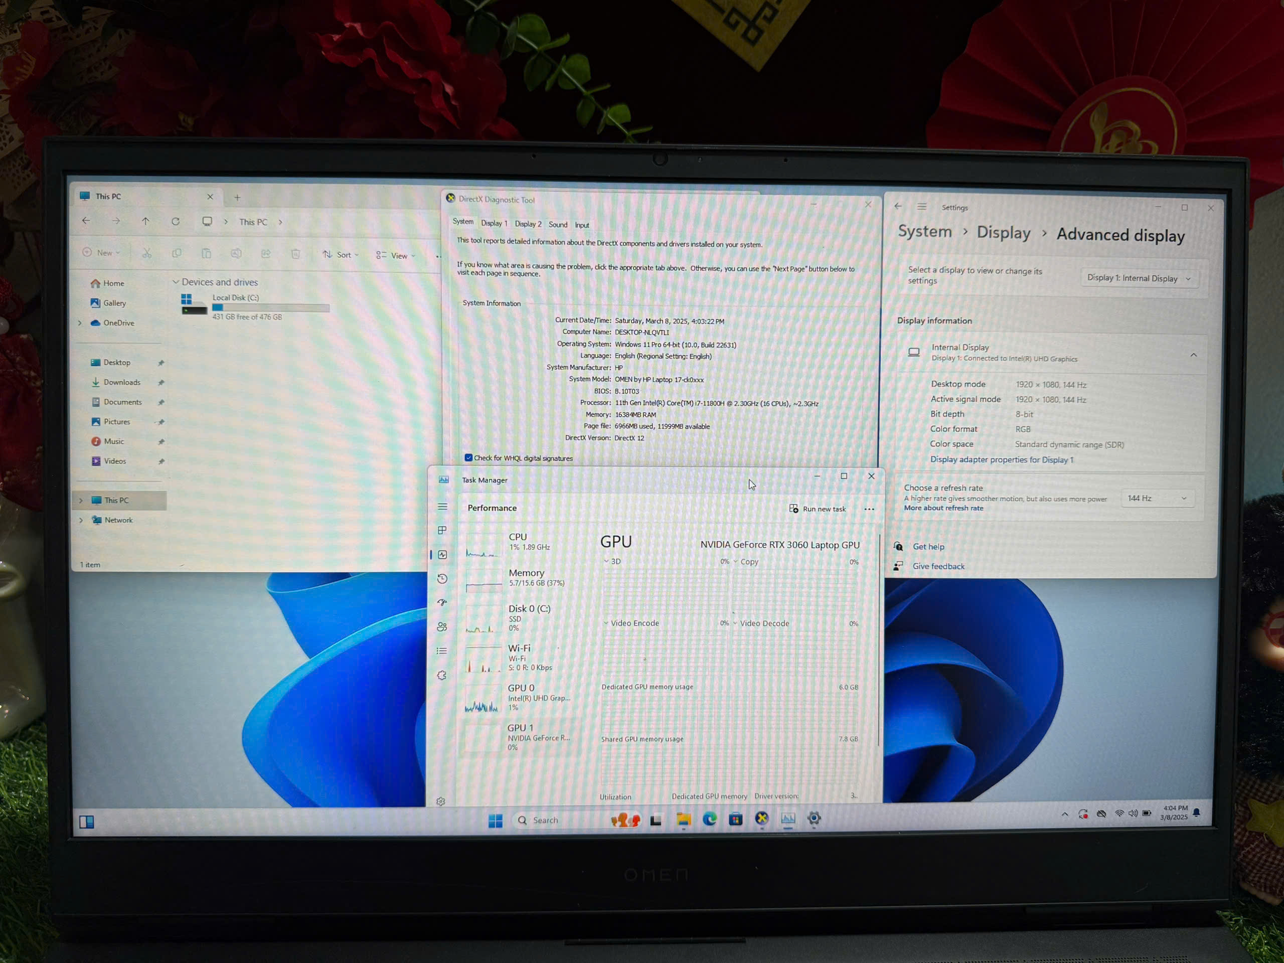The height and width of the screenshot is (963, 1284).
Task: Add a new File Explorer tab
Action: pyautogui.click(x=237, y=197)
